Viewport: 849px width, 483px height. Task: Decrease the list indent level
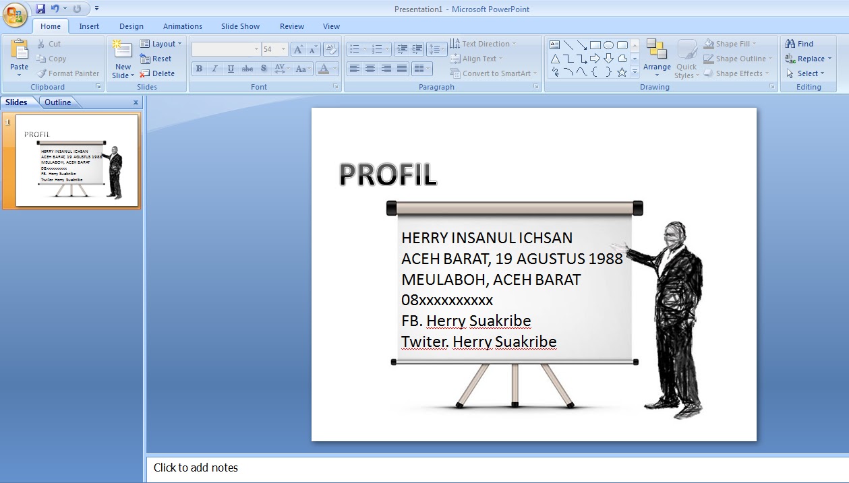click(403, 49)
